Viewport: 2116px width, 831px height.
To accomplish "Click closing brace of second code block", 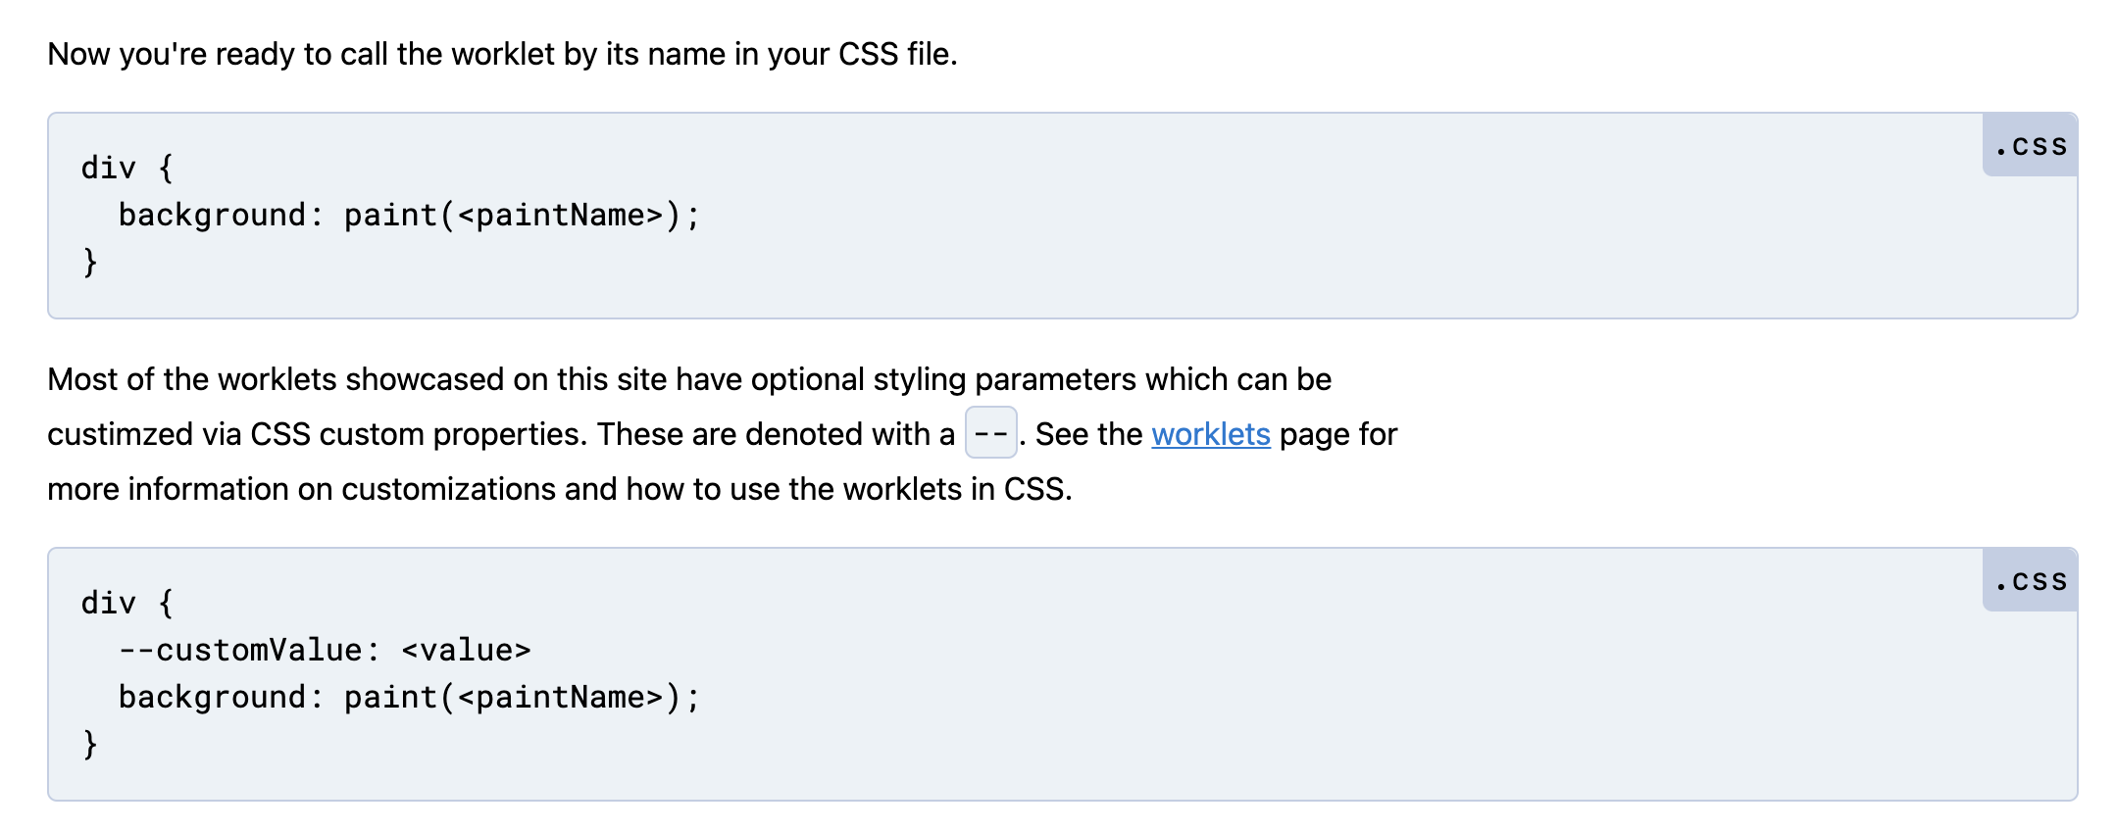I will point(90,744).
